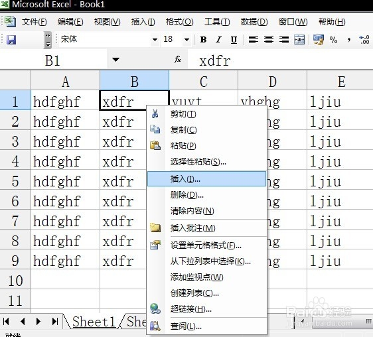Choose 设置单元格格式(F)... from context menu

coord(206,245)
